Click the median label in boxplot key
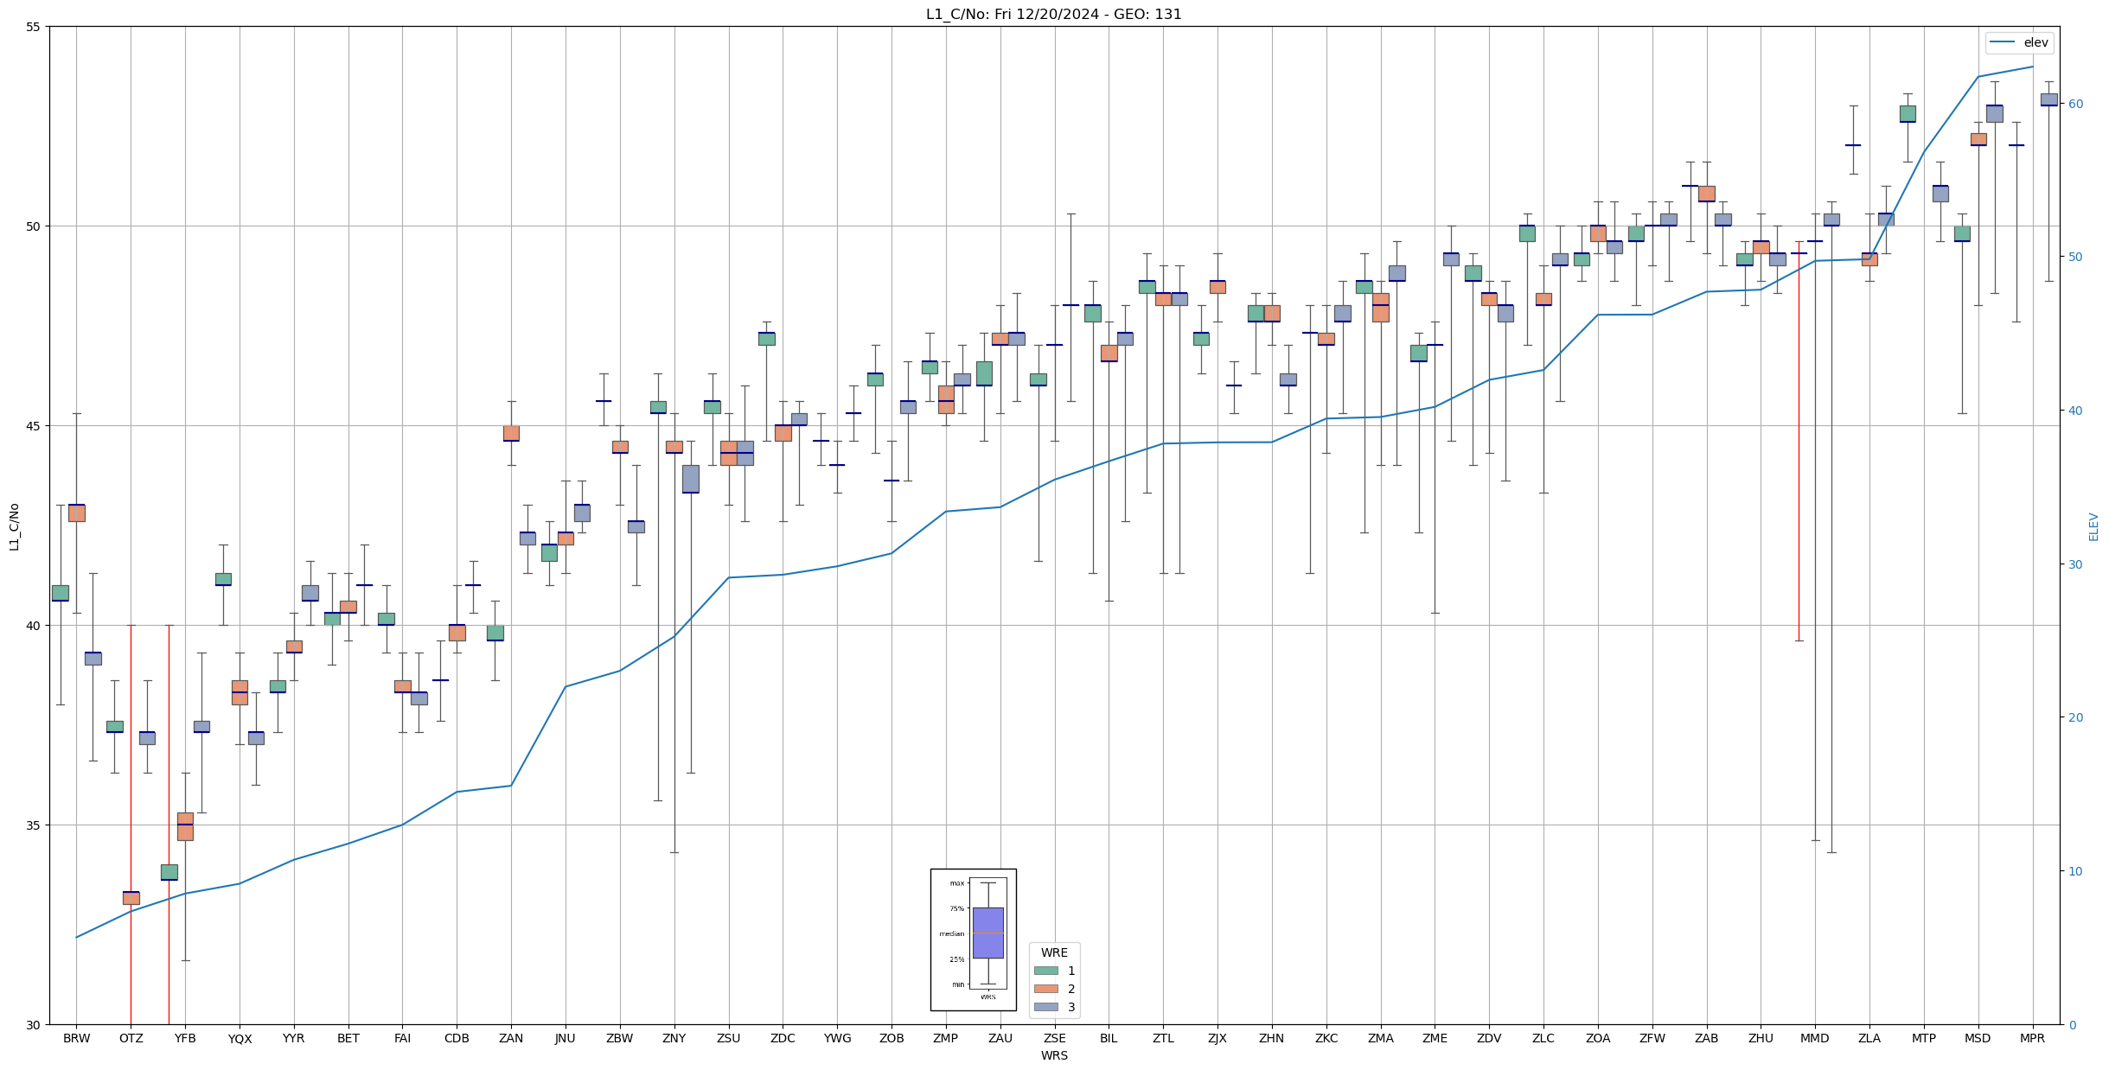 [x=951, y=933]
